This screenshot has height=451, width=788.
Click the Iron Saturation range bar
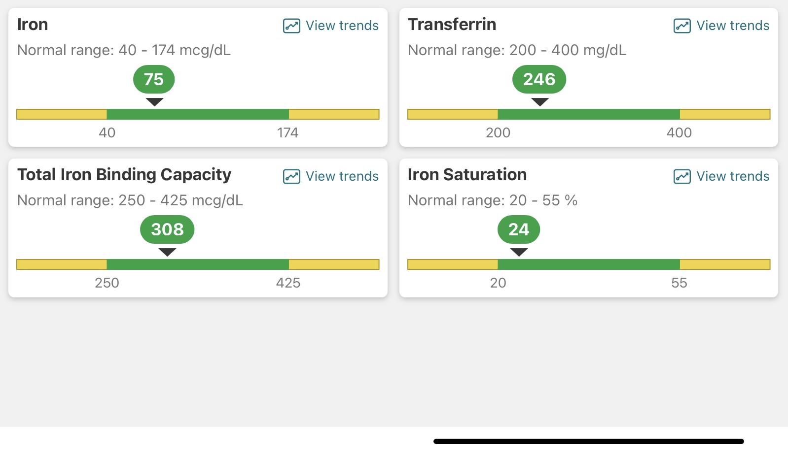(x=589, y=264)
